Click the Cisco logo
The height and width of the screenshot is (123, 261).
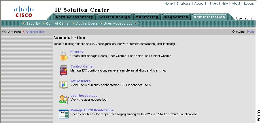24,11
